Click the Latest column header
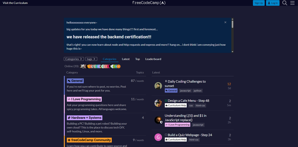The image size is (298, 147). click(156, 72)
